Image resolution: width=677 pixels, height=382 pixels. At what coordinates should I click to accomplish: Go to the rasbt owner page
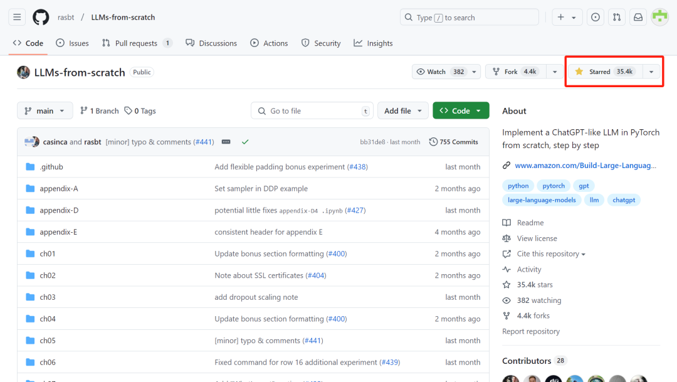[x=66, y=18]
